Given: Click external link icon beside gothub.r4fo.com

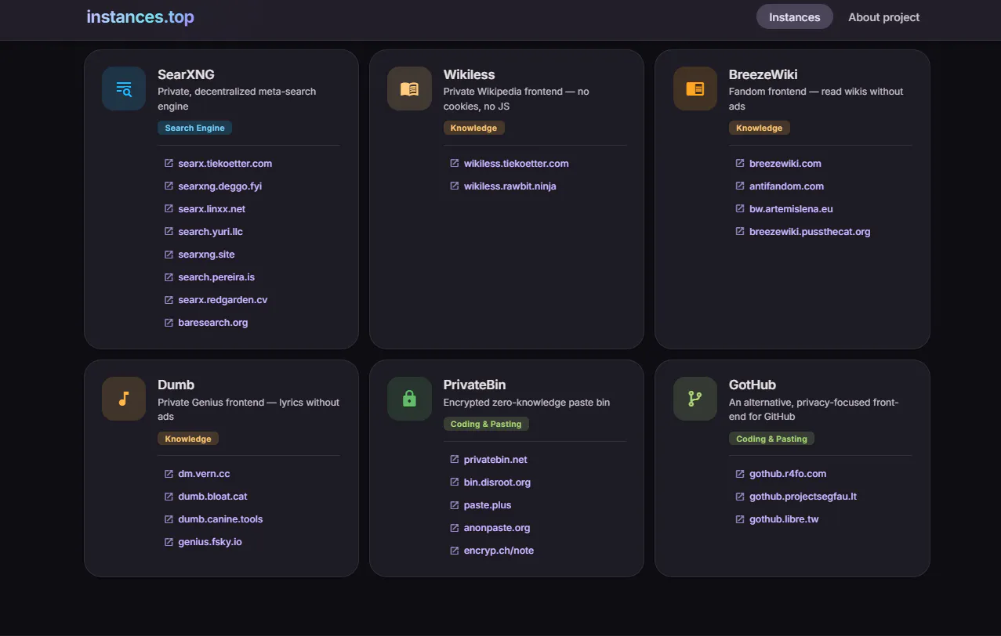Looking at the screenshot, I should (x=740, y=474).
